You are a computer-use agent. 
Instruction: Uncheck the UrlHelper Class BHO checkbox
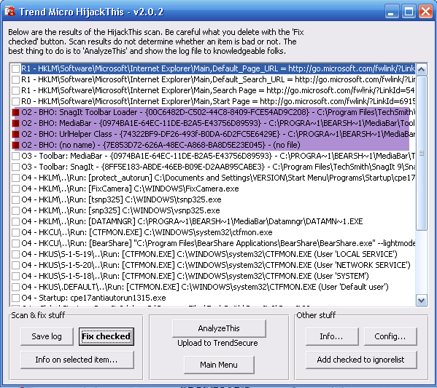16,134
